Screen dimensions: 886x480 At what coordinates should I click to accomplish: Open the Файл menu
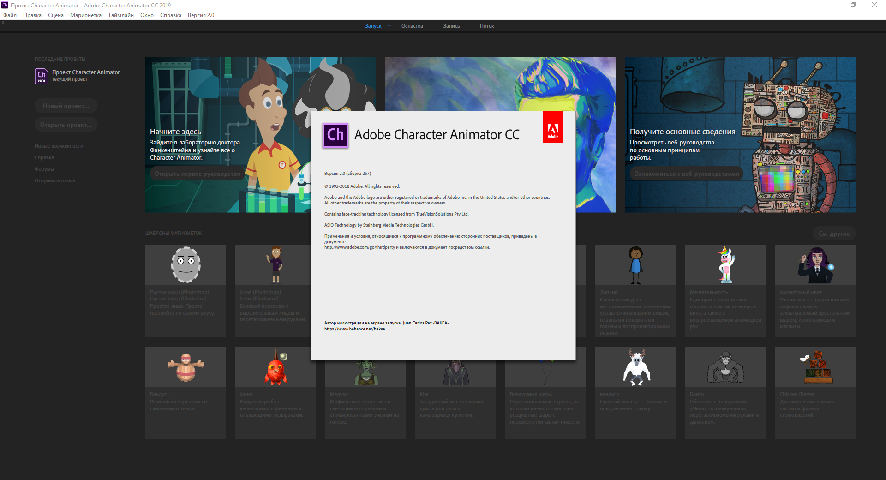pos(10,15)
